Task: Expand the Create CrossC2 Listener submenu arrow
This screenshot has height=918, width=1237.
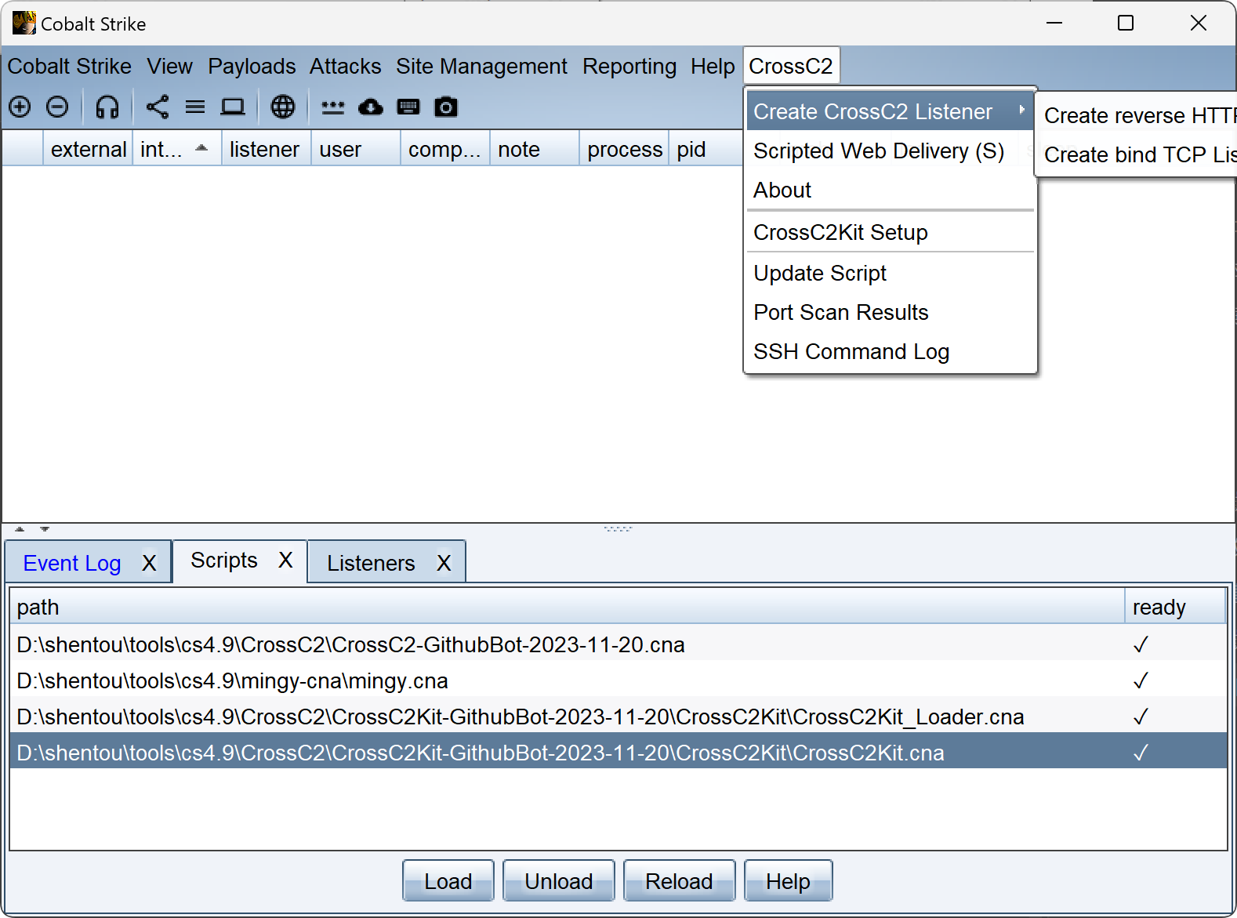Action: (1021, 111)
